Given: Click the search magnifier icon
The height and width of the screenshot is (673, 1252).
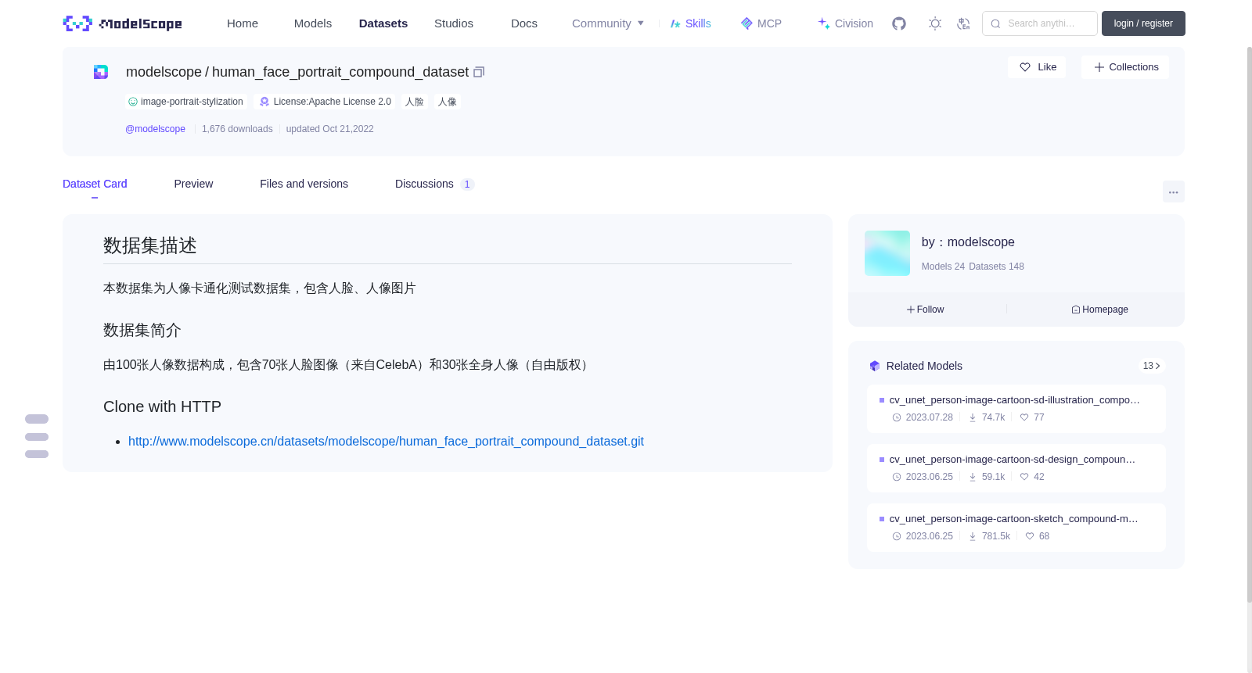Looking at the screenshot, I should (995, 23).
